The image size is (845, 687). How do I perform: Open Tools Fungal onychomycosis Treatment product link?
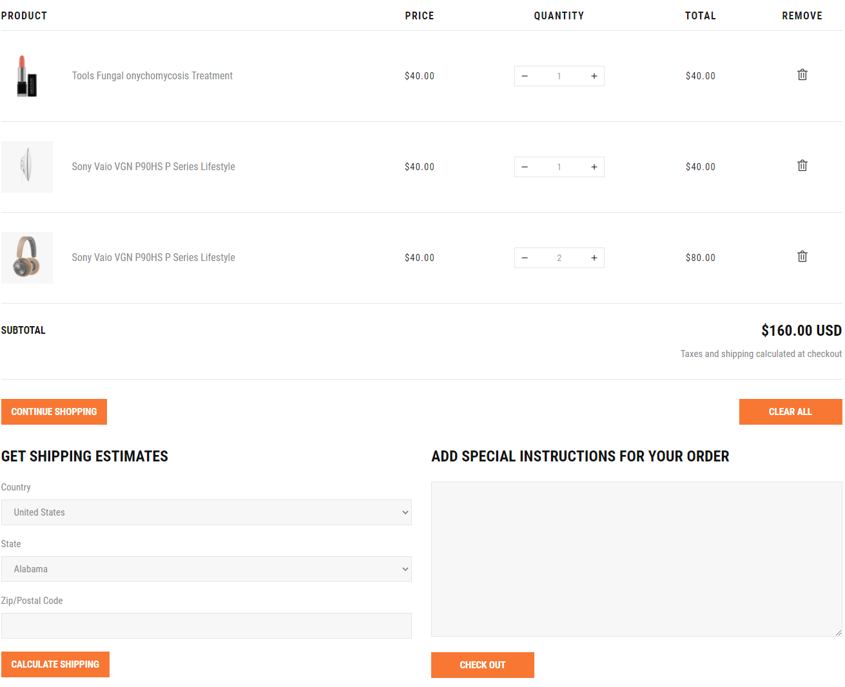(x=152, y=76)
